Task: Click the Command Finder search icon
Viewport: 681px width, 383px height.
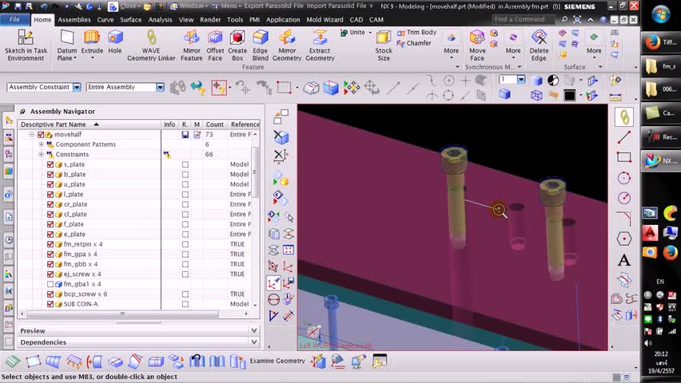Action: point(564,19)
